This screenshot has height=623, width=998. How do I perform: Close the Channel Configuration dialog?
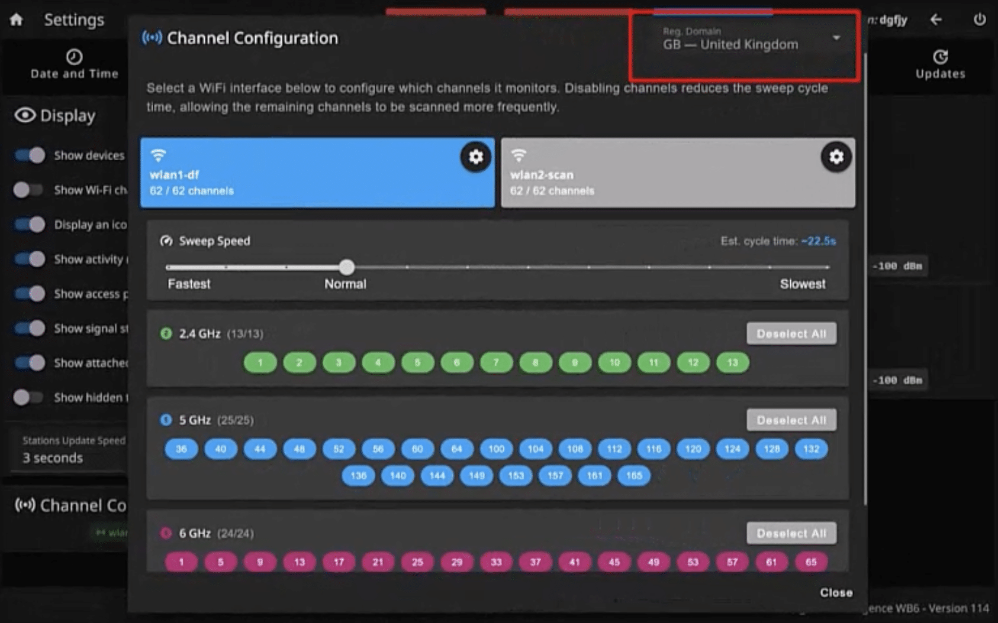[x=836, y=592]
